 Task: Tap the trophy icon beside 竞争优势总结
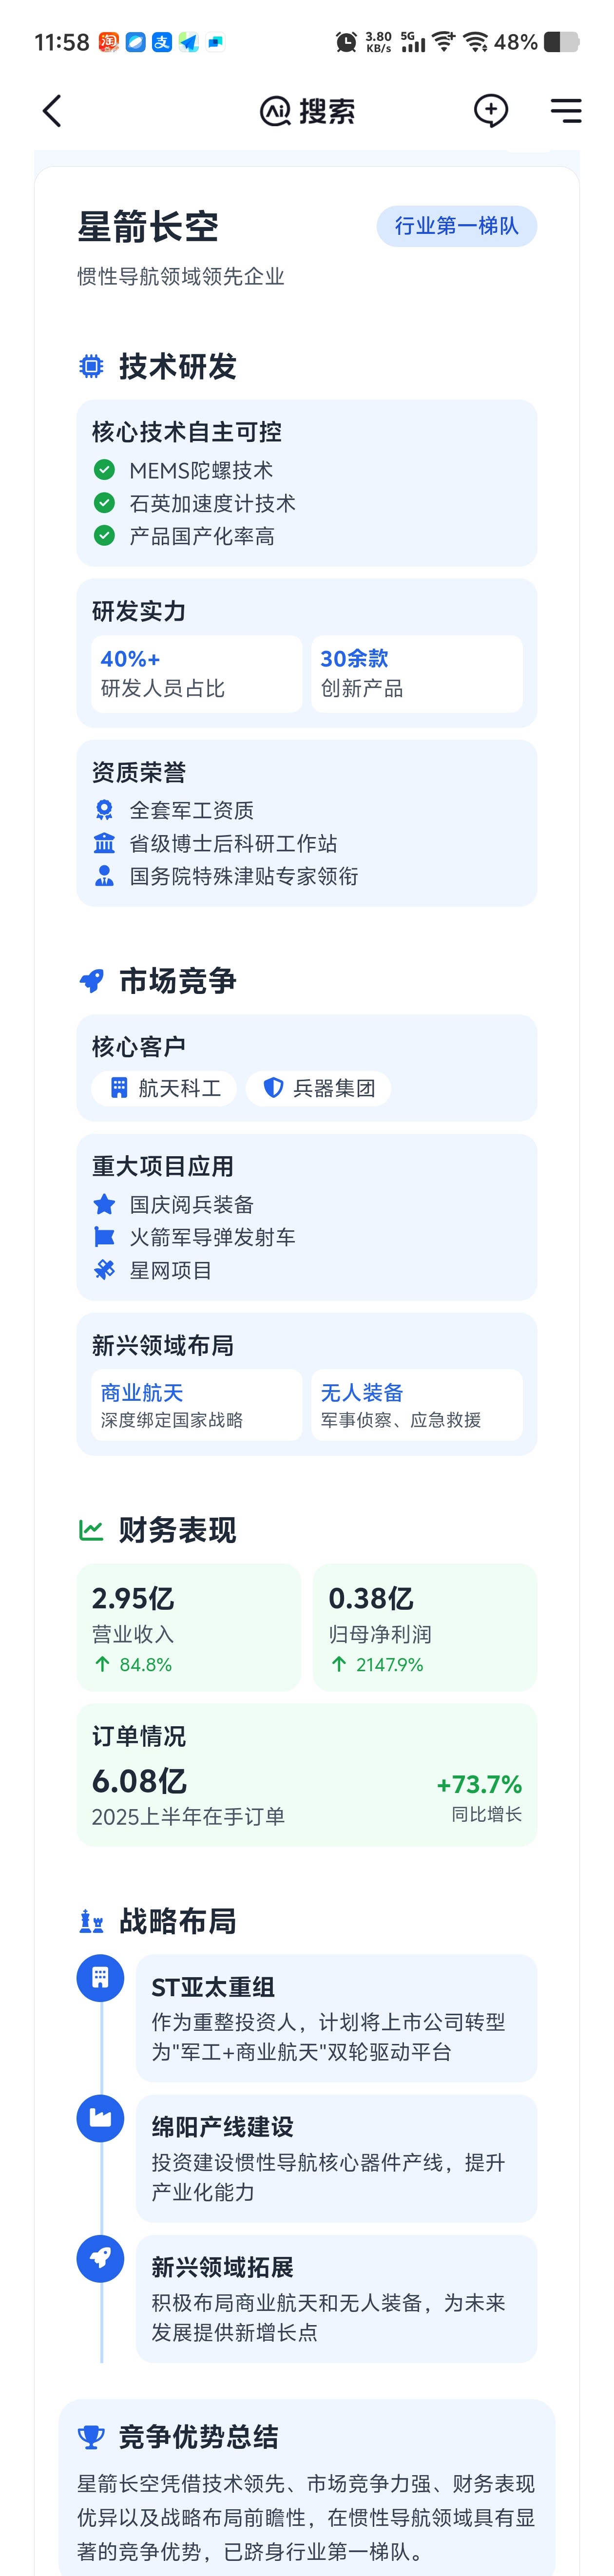coord(91,2438)
